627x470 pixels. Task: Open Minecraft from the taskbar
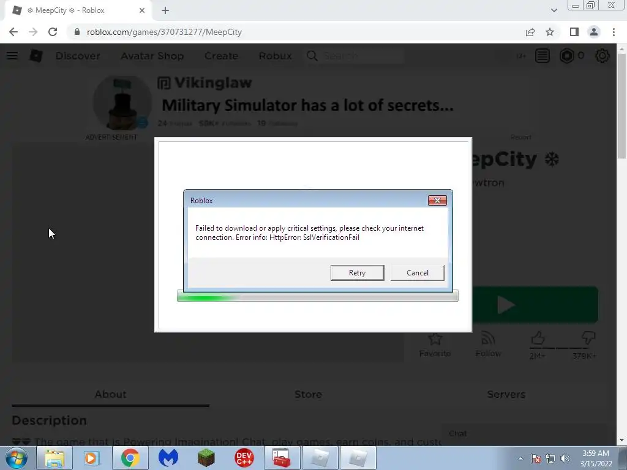[206, 458]
